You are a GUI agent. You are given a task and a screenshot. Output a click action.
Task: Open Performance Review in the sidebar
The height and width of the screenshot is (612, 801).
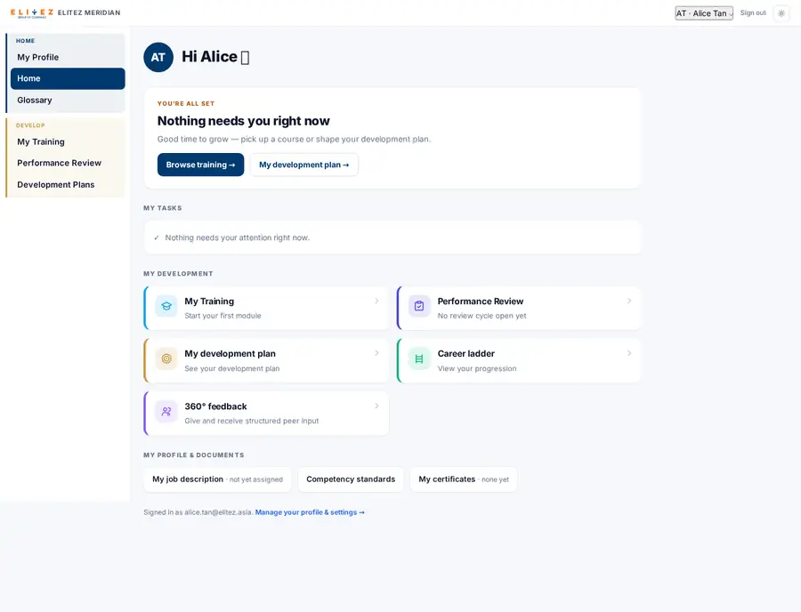[68, 163]
